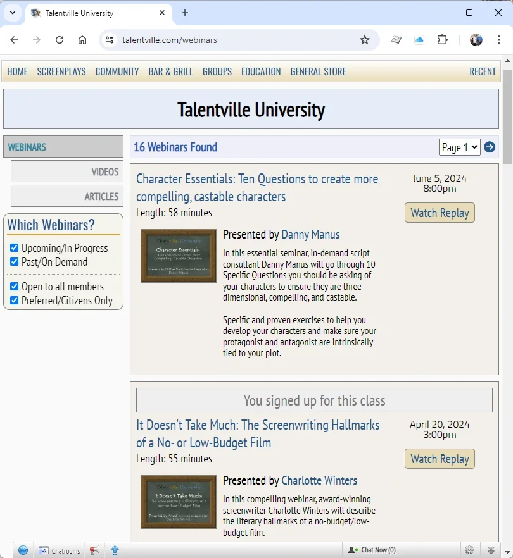Bookmark this page with the star icon
The height and width of the screenshot is (558, 513).
(x=365, y=40)
